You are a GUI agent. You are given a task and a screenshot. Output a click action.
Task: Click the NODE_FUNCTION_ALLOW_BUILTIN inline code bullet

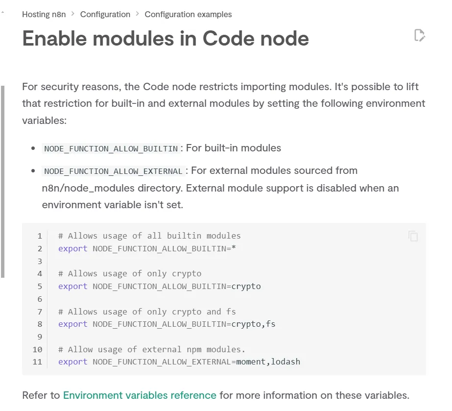[111, 148]
